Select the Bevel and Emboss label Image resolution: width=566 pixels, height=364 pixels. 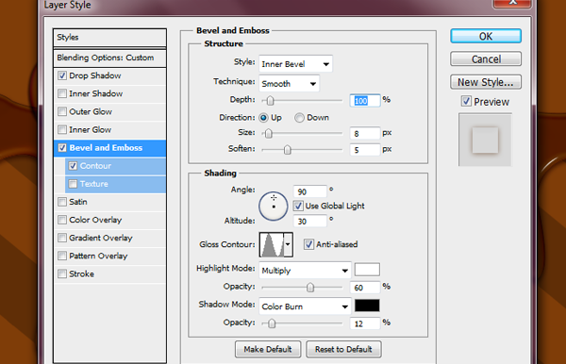(106, 147)
